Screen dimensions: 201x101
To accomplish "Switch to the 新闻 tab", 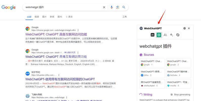I will pos(52,17).
